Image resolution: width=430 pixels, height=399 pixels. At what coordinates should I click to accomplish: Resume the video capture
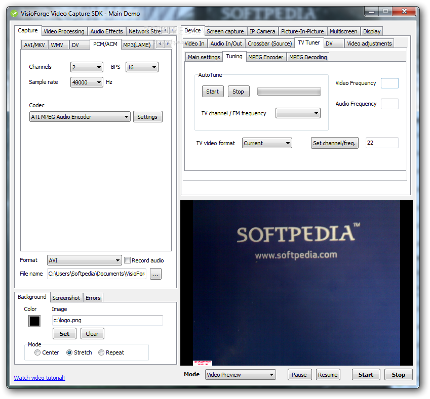(328, 375)
